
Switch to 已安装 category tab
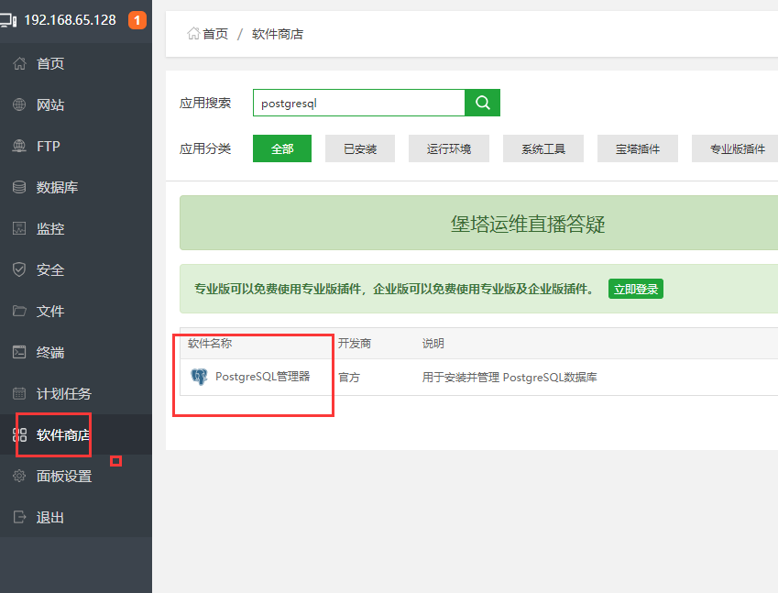[x=360, y=148]
